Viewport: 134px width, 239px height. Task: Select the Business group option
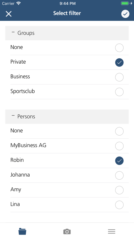[x=119, y=77]
